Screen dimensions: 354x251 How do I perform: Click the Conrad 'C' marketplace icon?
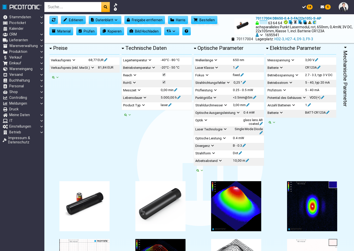click(x=315, y=22)
